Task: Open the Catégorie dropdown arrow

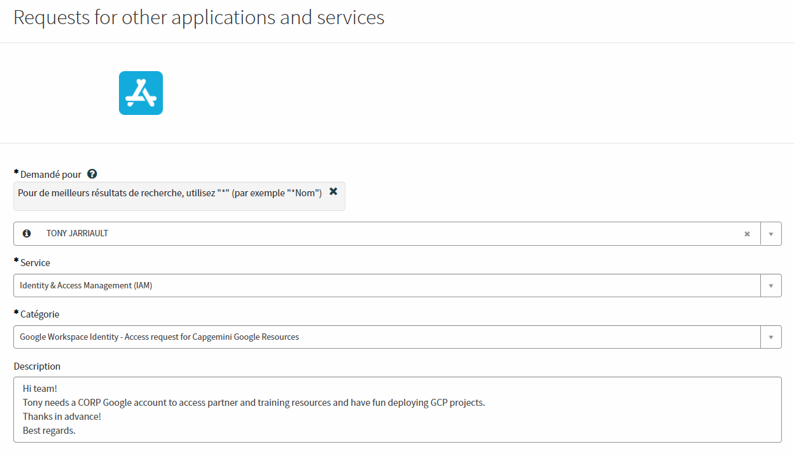Action: point(770,337)
